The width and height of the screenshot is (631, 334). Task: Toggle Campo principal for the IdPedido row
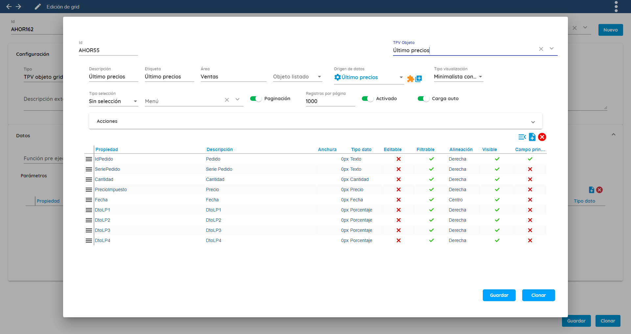(x=530, y=159)
